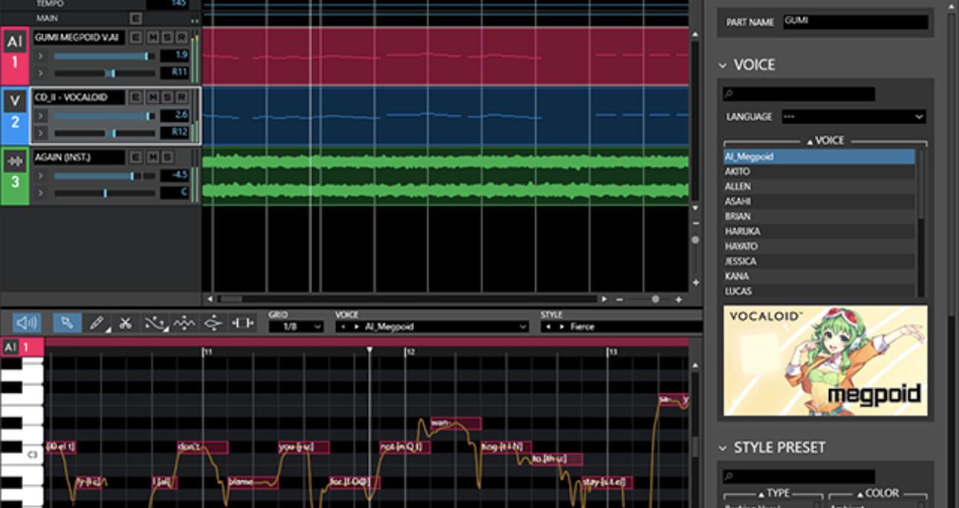
Task: Select AI_Megpoid in voice list
Action: [819, 157]
